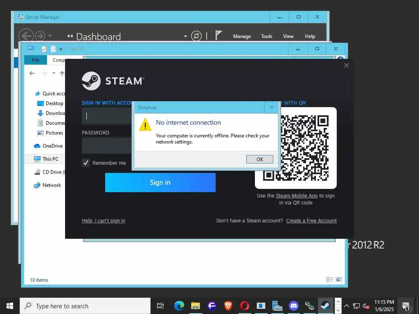Viewport: 419px width, 314px height.
Task: Click the network status tray icon
Action: (356, 306)
